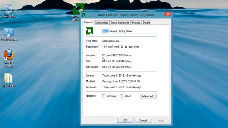Close the AMD Catalyst Properties dialog
This screenshot has width=228, height=128.
168,14
